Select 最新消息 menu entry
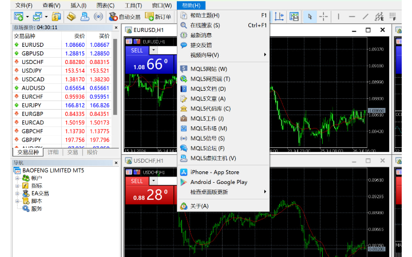This screenshot has height=257, width=412. tap(223, 35)
